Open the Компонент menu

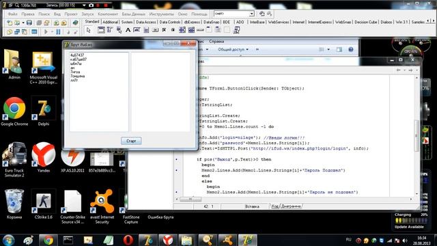tap(108, 14)
